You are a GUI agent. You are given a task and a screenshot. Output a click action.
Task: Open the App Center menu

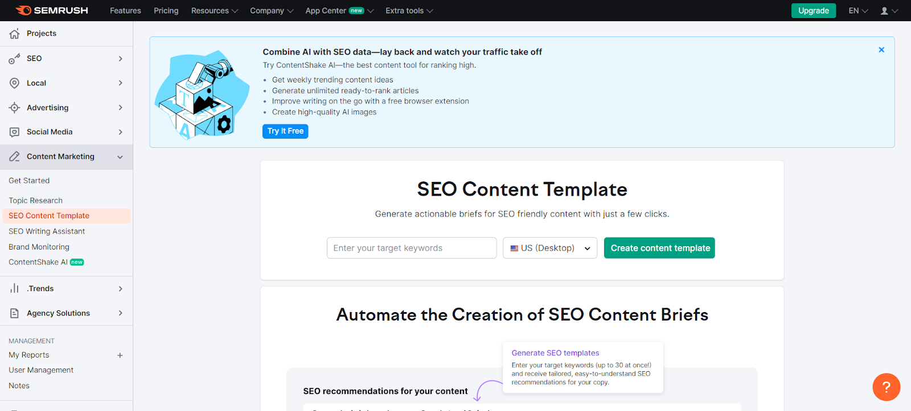(339, 11)
